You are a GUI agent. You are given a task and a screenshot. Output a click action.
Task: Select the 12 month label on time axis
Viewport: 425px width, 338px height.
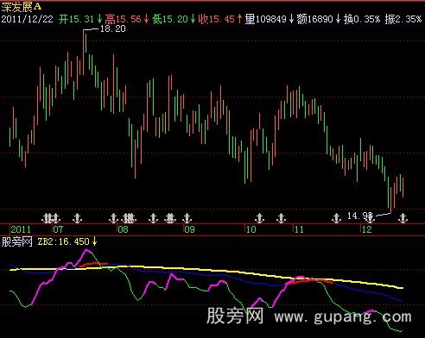coord(367,229)
